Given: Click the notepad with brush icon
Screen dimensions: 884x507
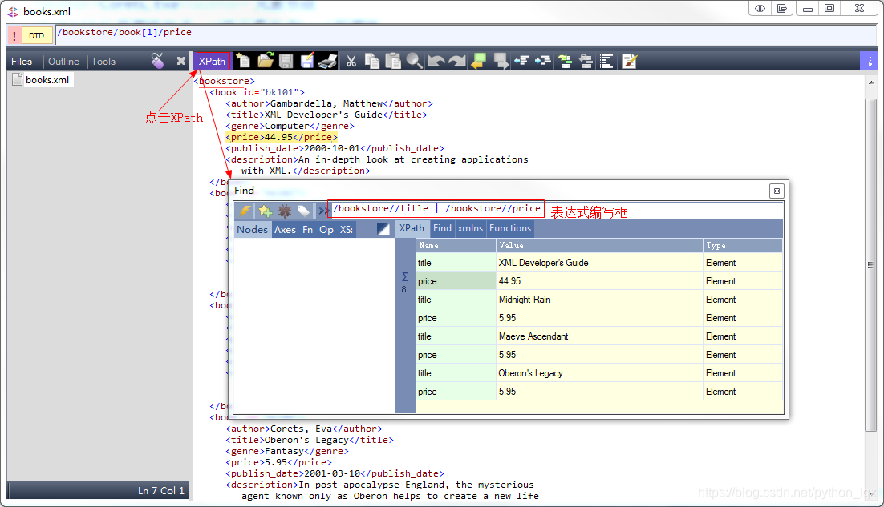Looking at the screenshot, I should (630, 62).
